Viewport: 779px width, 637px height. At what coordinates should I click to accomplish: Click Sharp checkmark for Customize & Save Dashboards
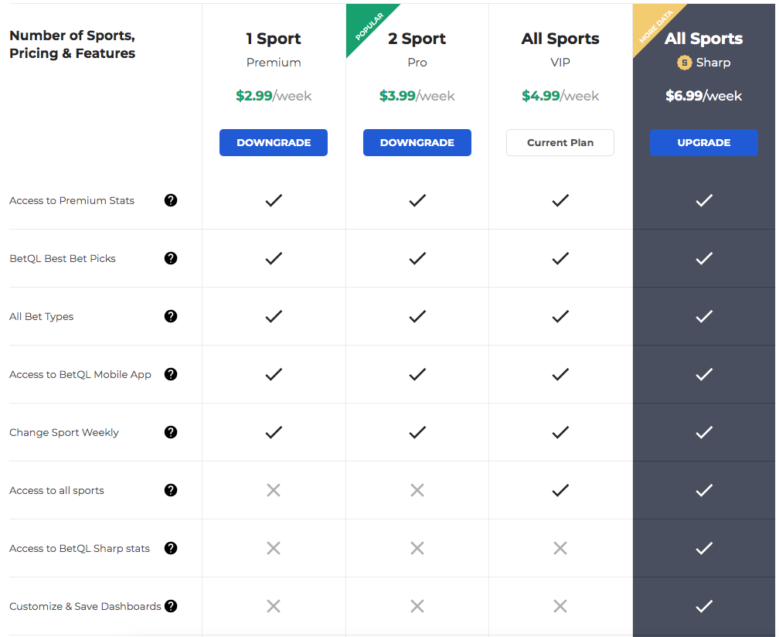point(704,606)
